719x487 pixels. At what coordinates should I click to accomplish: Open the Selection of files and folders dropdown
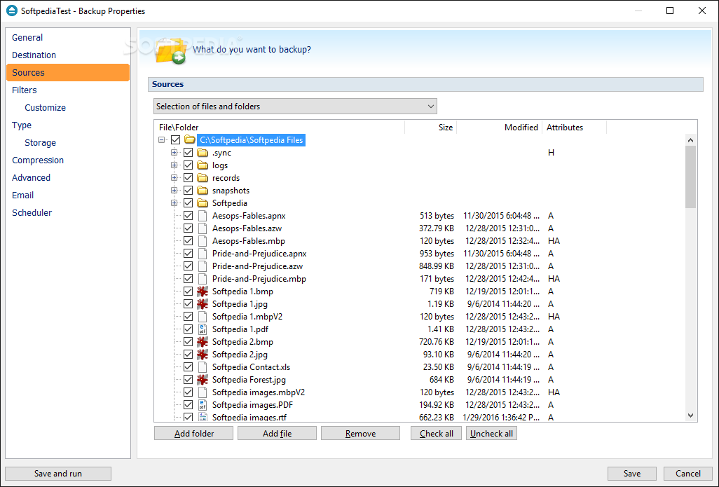[295, 107]
